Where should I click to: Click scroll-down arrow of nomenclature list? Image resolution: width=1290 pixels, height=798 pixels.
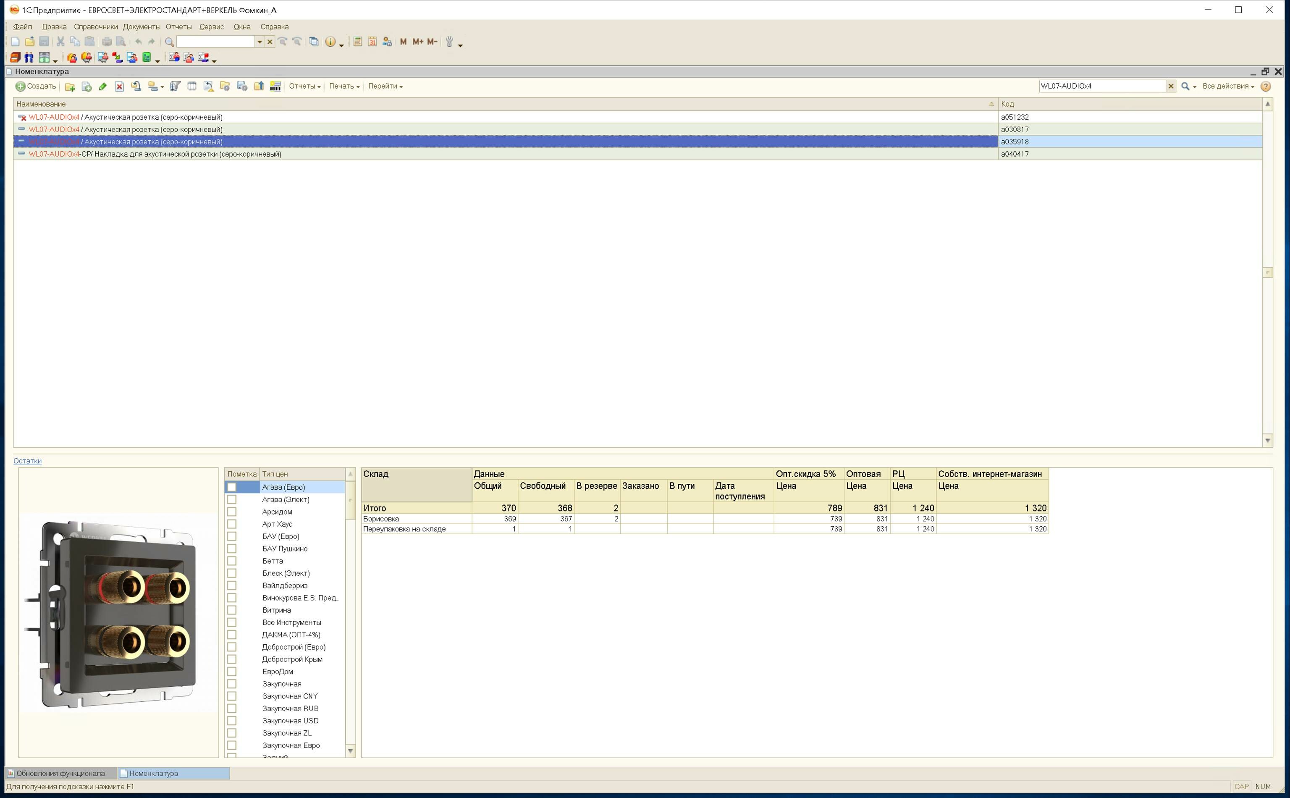point(1268,441)
